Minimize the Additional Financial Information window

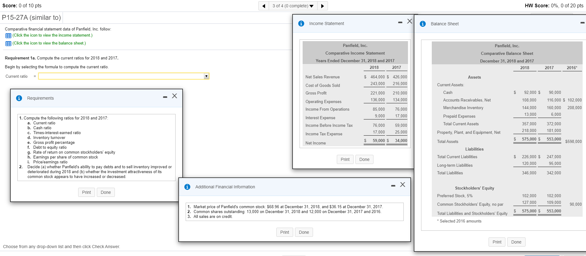(x=393, y=186)
